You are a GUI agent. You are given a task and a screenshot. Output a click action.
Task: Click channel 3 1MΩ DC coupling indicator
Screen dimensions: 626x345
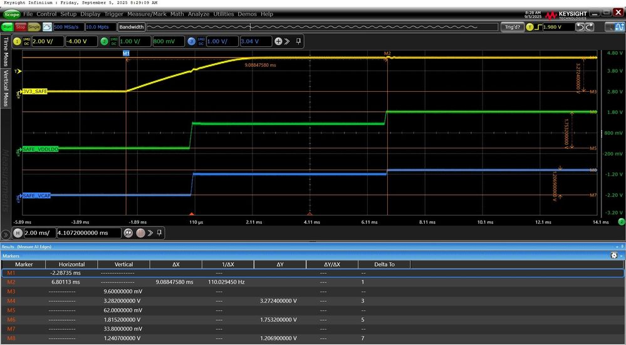[x=201, y=41]
